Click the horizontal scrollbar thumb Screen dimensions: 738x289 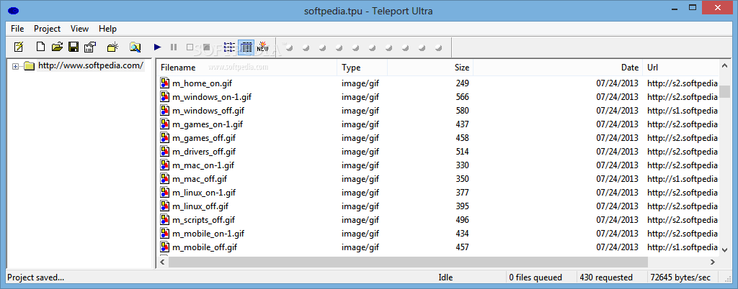[408, 262]
